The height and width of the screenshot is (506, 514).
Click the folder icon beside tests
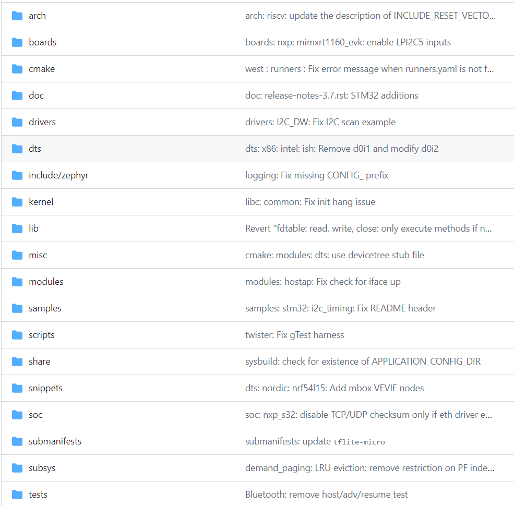pyautogui.click(x=17, y=495)
